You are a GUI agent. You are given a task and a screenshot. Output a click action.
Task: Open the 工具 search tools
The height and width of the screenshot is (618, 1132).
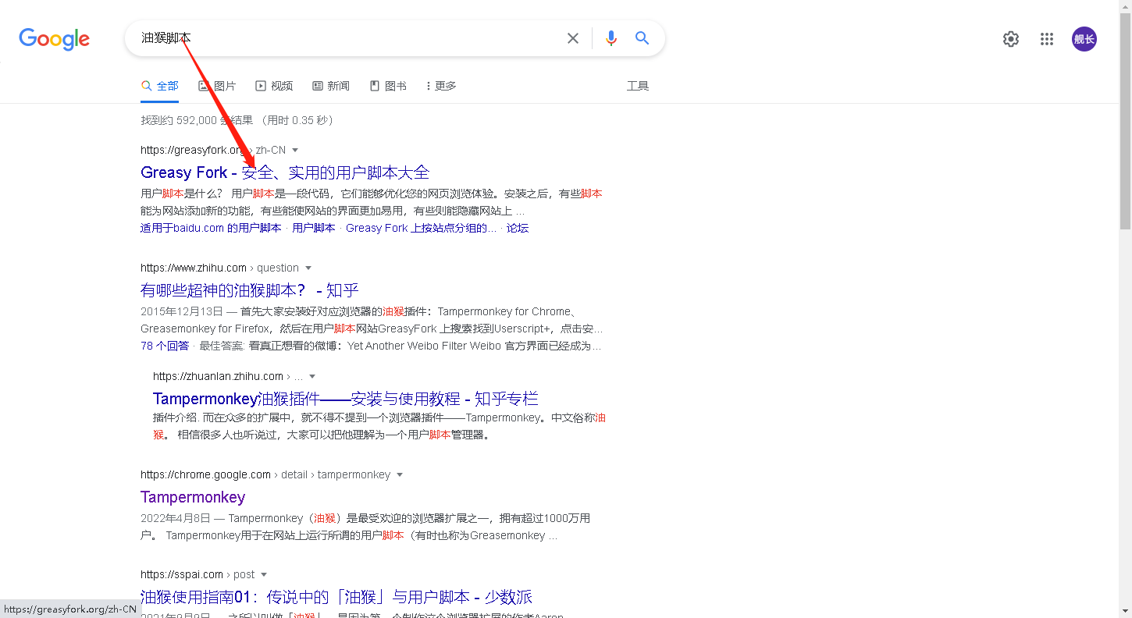coord(638,86)
